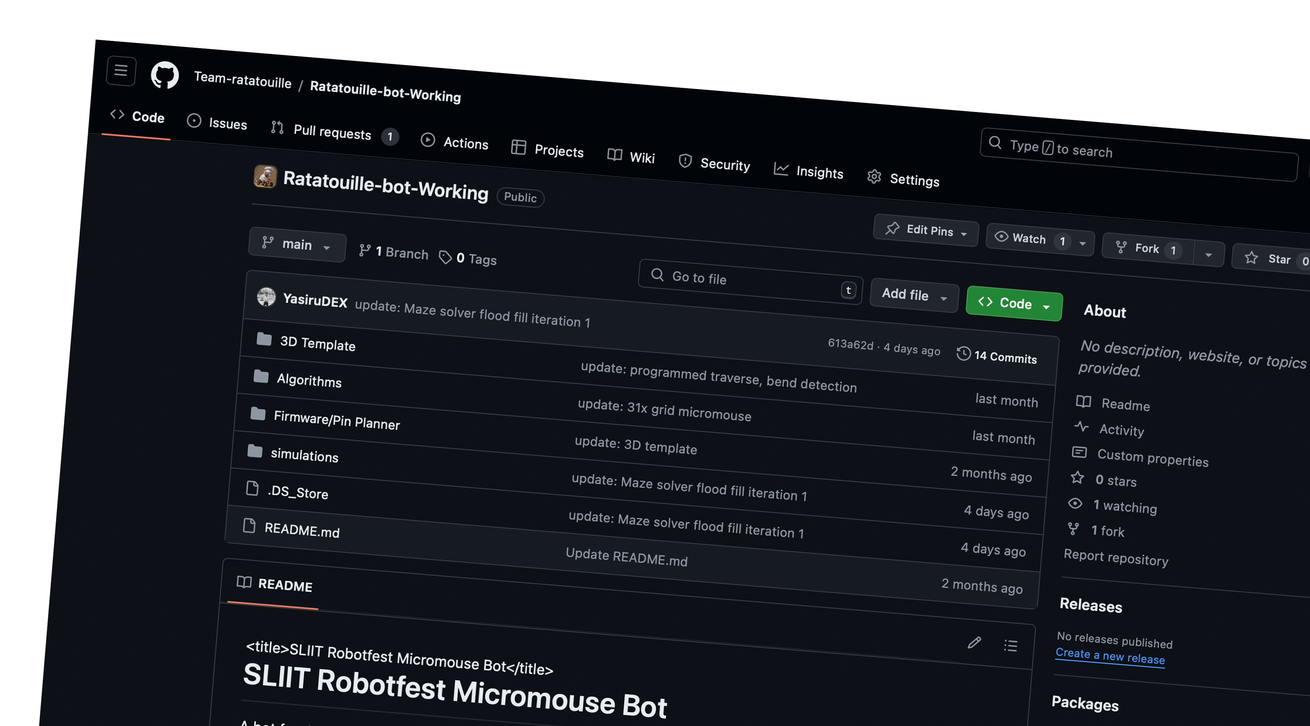View the 14 Commits history
1310x726 pixels.
click(997, 356)
